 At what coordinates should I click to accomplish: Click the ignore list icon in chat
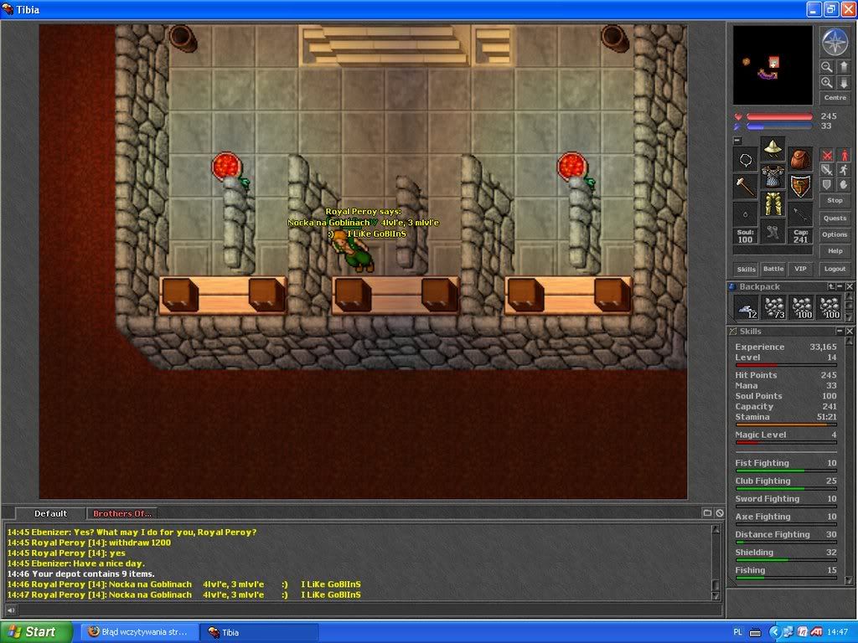720,513
